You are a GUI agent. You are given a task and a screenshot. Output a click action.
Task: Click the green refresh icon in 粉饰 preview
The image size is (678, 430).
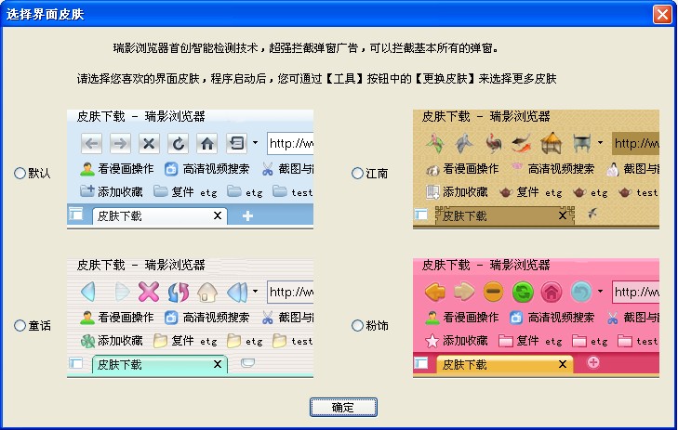[523, 293]
